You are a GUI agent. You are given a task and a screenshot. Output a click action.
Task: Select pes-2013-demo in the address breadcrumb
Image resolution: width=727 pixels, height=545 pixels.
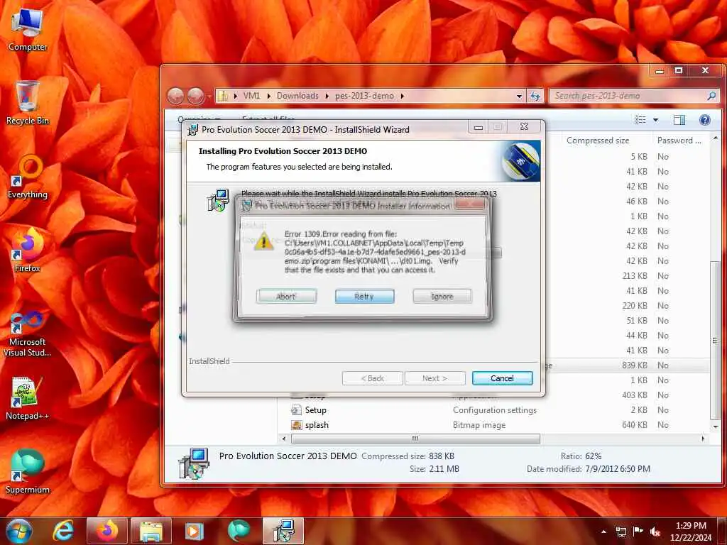point(364,96)
